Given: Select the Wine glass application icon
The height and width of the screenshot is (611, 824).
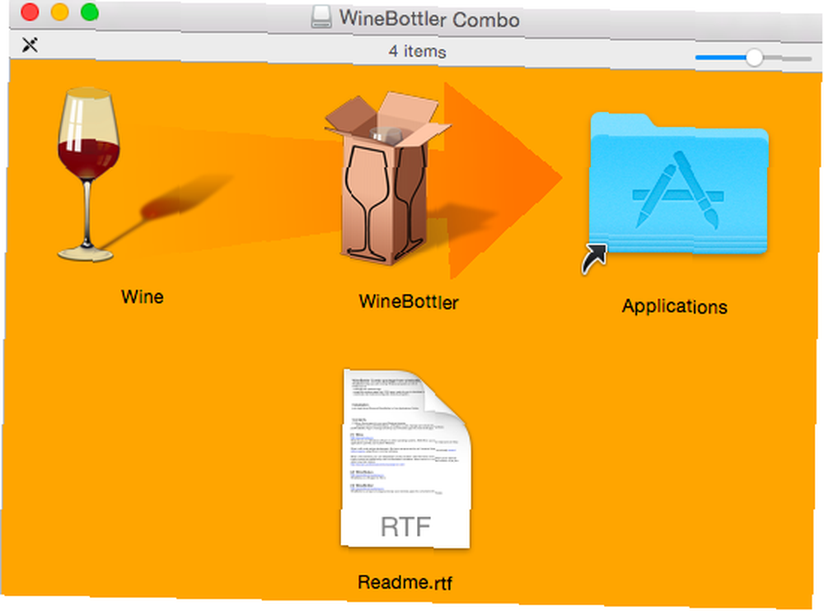Looking at the screenshot, I should click(x=88, y=175).
